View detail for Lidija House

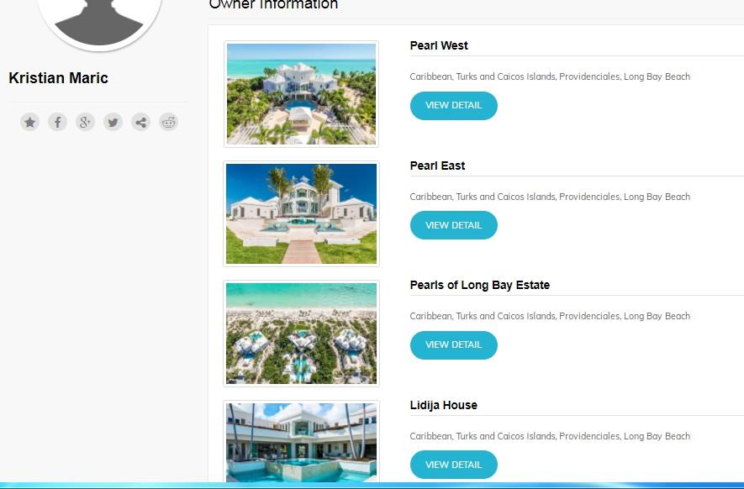[454, 465]
